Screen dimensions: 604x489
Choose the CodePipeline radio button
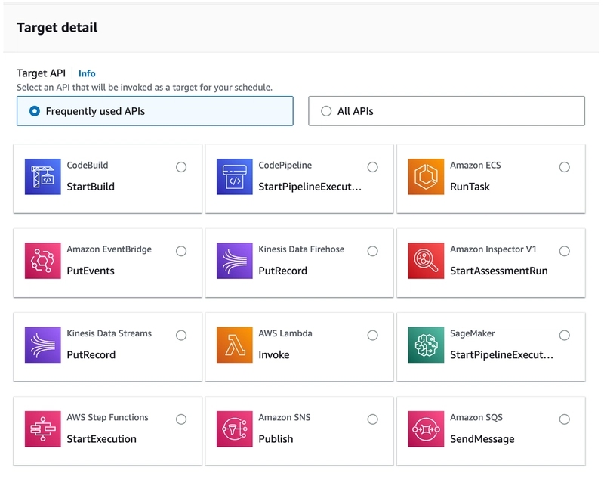coord(372,167)
